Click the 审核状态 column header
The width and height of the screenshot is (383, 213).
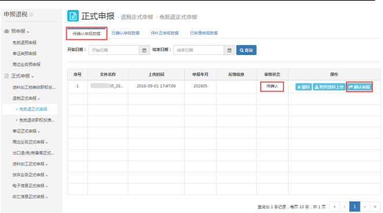click(272, 75)
